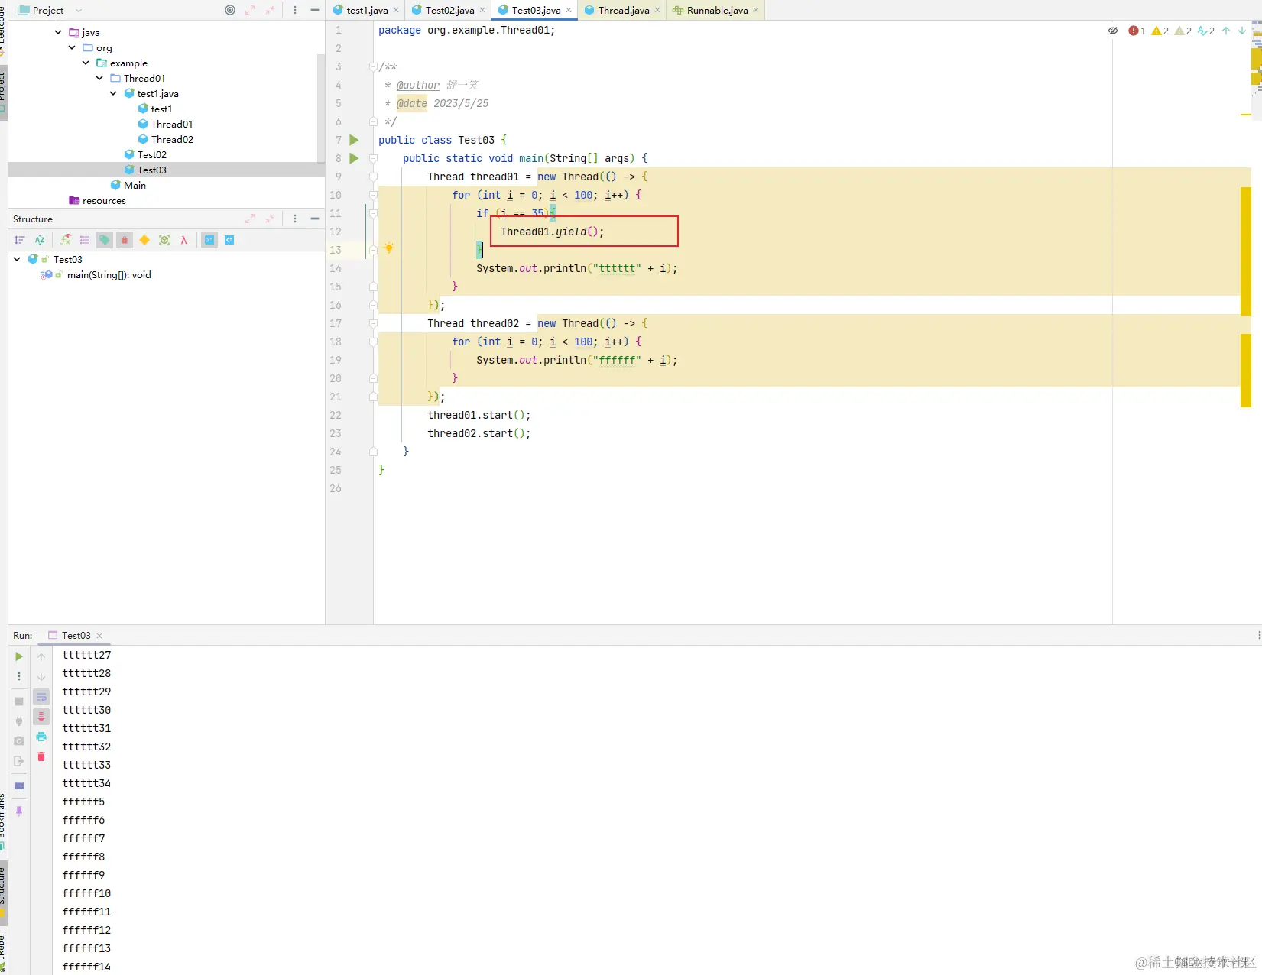Collapse the example package
The image size is (1262, 975).
(86, 63)
